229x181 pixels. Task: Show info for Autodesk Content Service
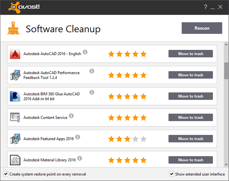tap(71, 116)
